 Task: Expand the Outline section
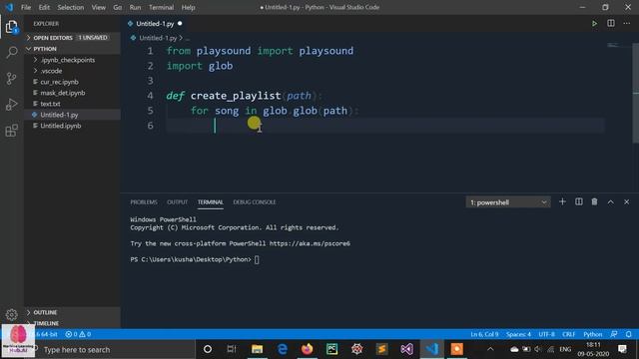[x=72, y=312]
